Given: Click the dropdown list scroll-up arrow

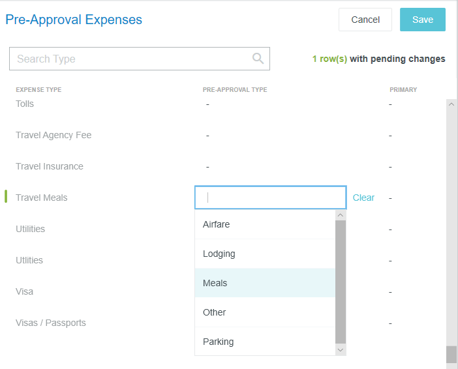Looking at the screenshot, I should click(341, 215).
